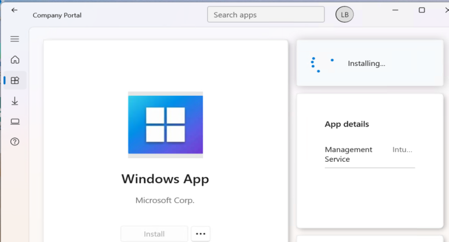The width and height of the screenshot is (449, 242).
Task: Open the hamburger navigation menu
Action: click(14, 39)
